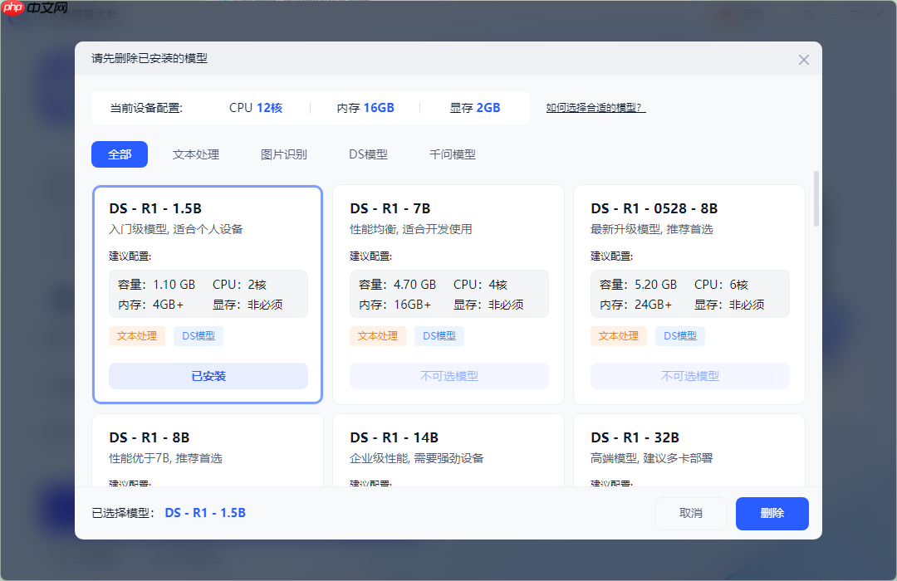The height and width of the screenshot is (581, 897).
Task: Select the DS-R1-8B model card
Action: point(208,452)
